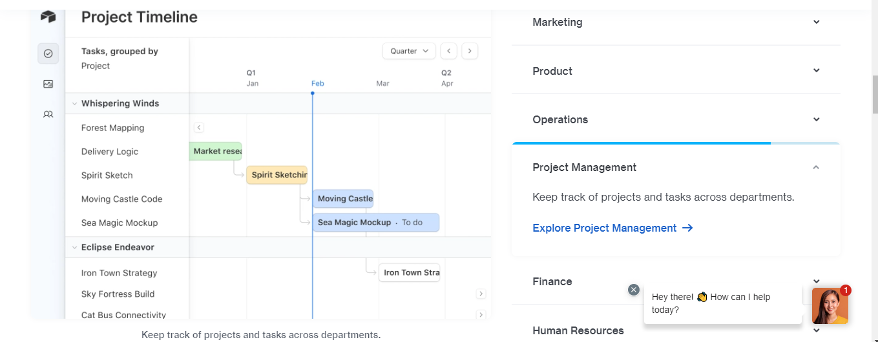Image resolution: width=878 pixels, height=342 pixels.
Task: Select the Sea Magic Mockup timeline bar
Action: (x=376, y=223)
